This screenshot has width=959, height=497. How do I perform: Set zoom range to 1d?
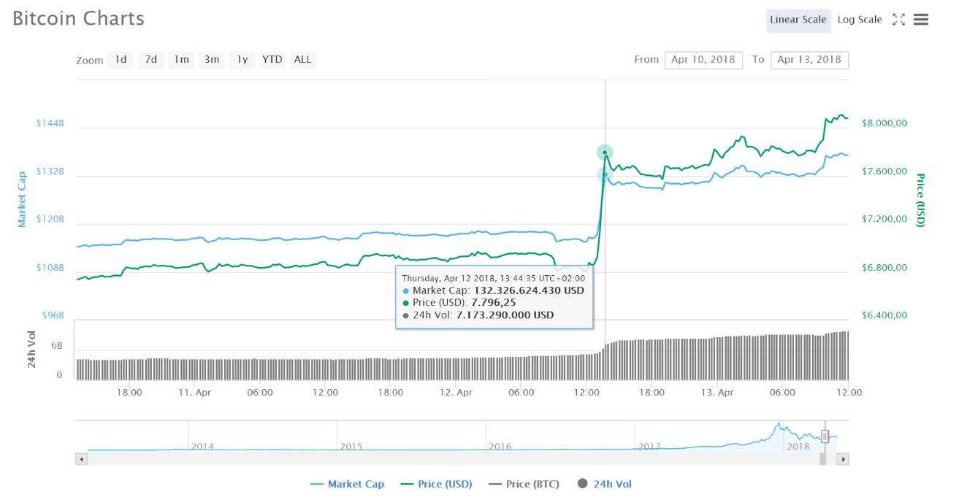point(121,59)
